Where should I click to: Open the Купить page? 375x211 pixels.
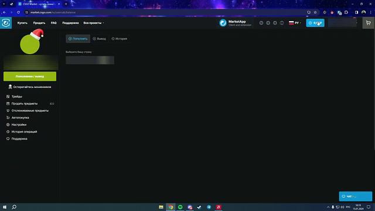[x=22, y=23]
